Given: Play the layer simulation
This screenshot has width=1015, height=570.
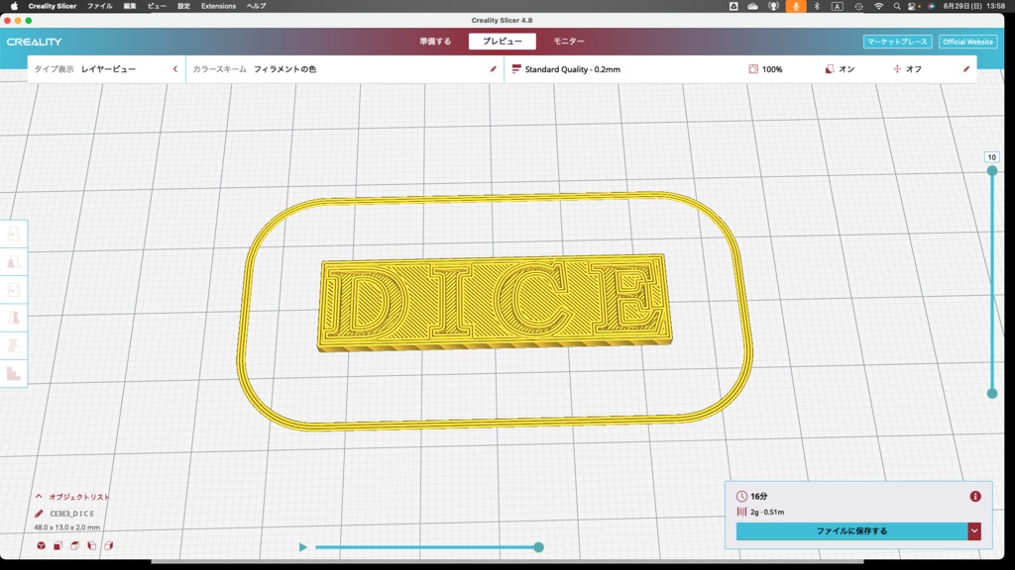Looking at the screenshot, I should (x=302, y=547).
